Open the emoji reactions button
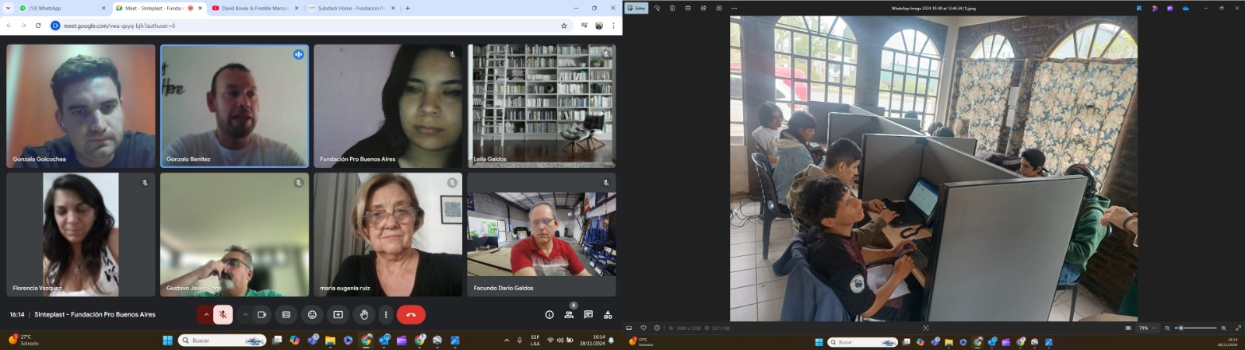Image resolution: width=1245 pixels, height=350 pixels. 312,315
